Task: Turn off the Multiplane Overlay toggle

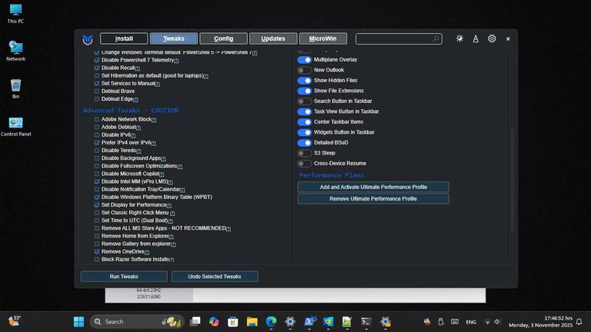Action: click(304, 60)
